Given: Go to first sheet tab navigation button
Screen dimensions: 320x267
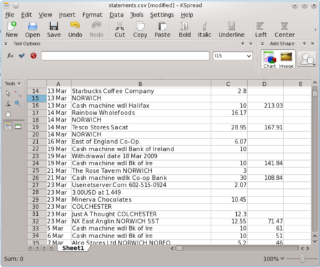Looking at the screenshot, I should pos(30,248).
